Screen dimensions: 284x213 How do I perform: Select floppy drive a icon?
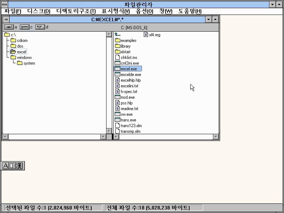(x=9, y=27)
